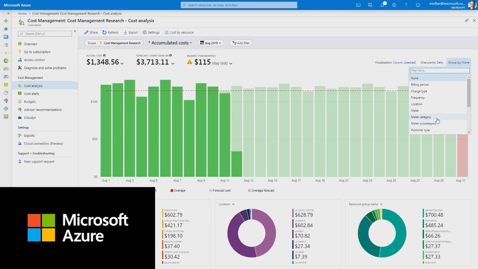Click the green Create a resource plus icon
This screenshot has height=269, width=478.
6,21
